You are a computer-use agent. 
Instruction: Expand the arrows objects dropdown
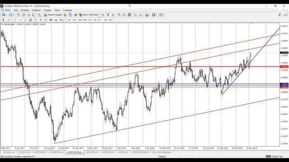[64, 20]
